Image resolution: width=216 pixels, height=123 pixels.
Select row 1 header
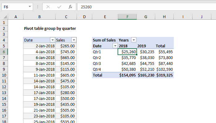point(4,23)
